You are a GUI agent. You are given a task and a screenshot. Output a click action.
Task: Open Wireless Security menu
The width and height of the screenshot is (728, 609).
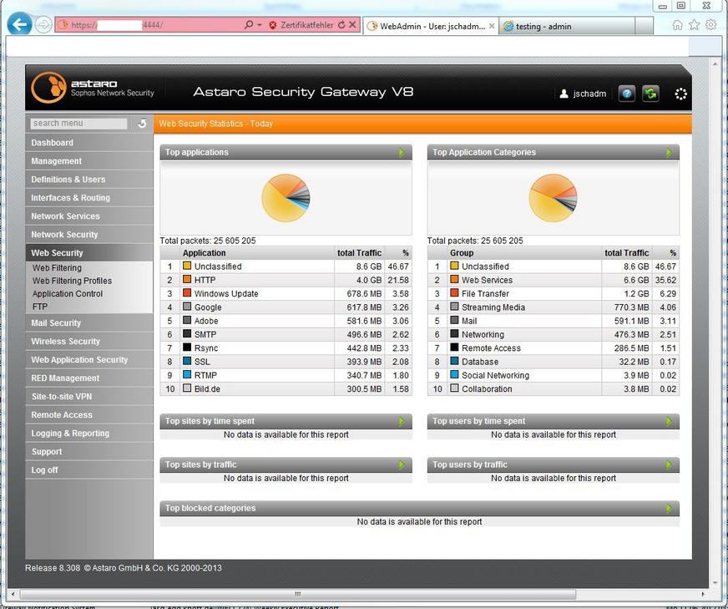coord(88,342)
